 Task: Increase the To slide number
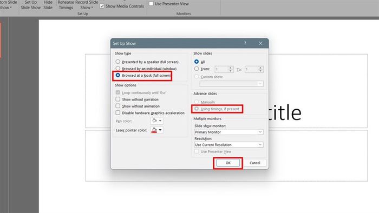260,68
